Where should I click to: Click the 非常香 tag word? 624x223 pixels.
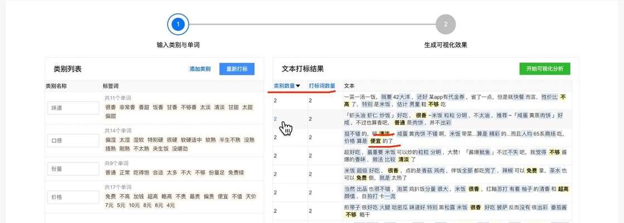pyautogui.click(x=127, y=108)
